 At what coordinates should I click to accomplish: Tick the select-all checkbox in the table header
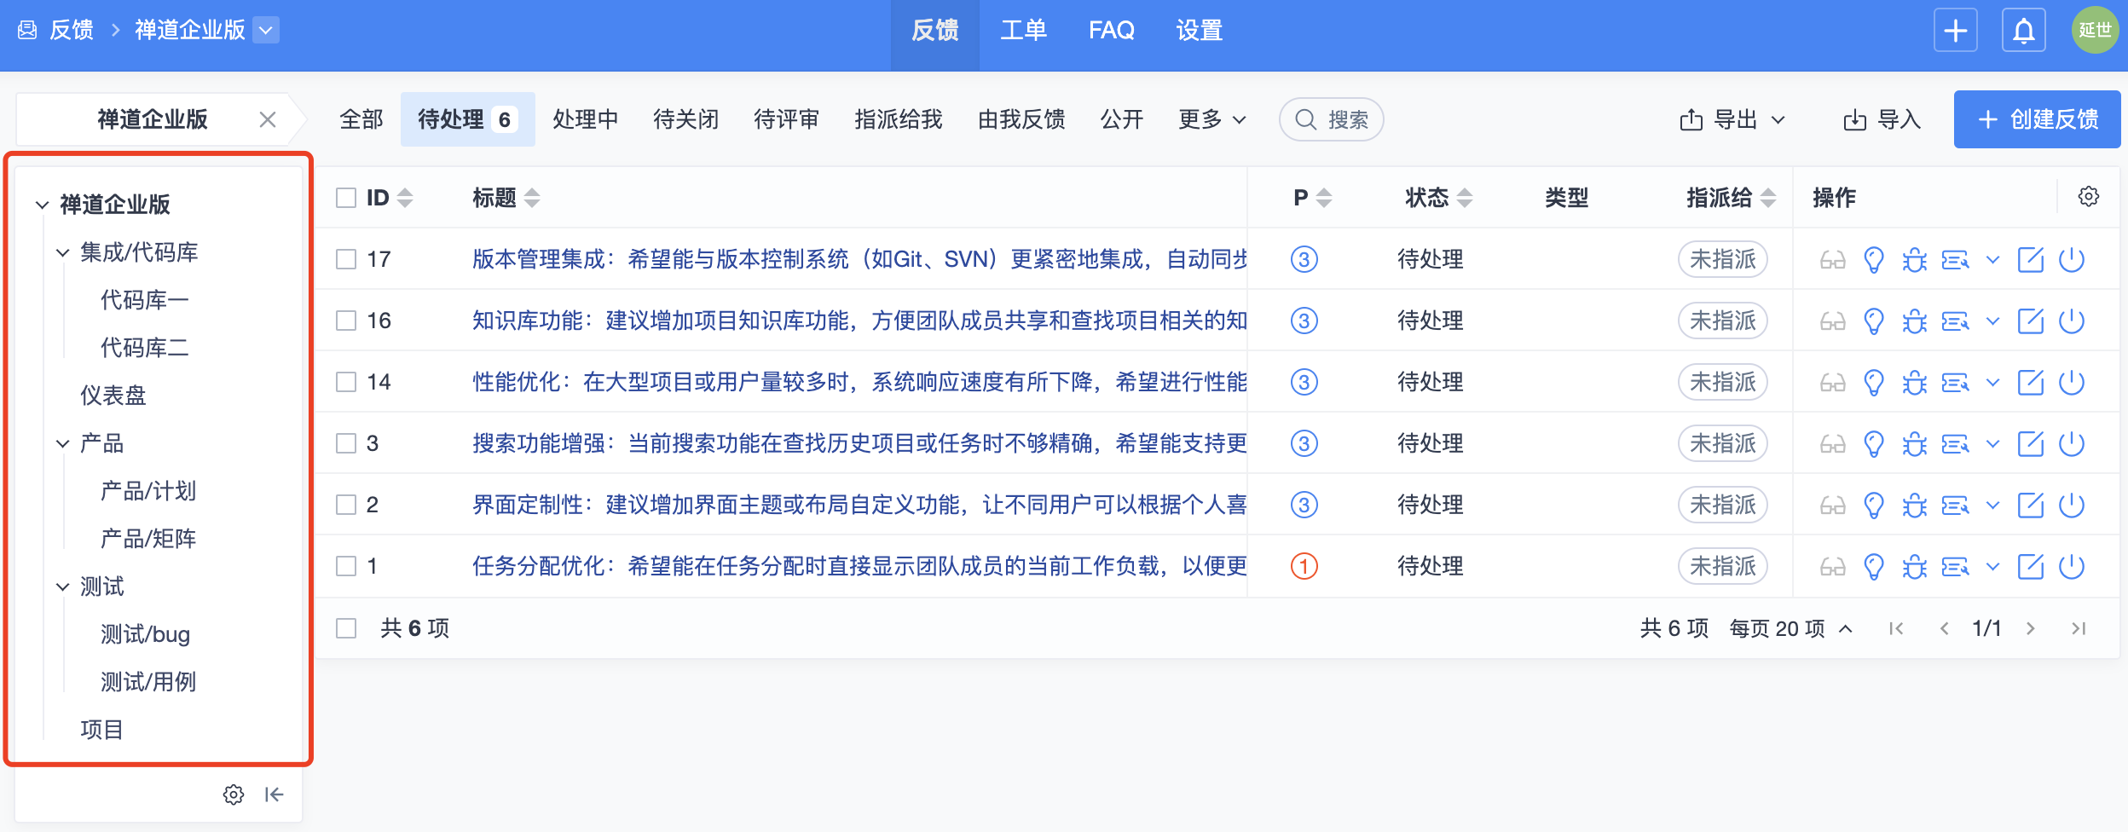pos(345,198)
